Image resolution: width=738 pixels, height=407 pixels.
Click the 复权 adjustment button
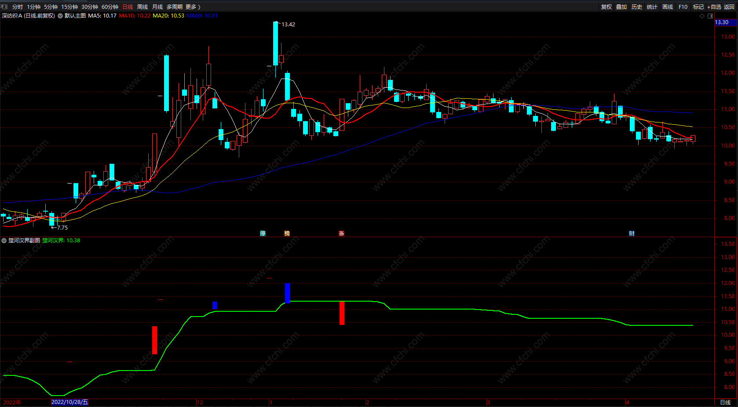coord(606,7)
